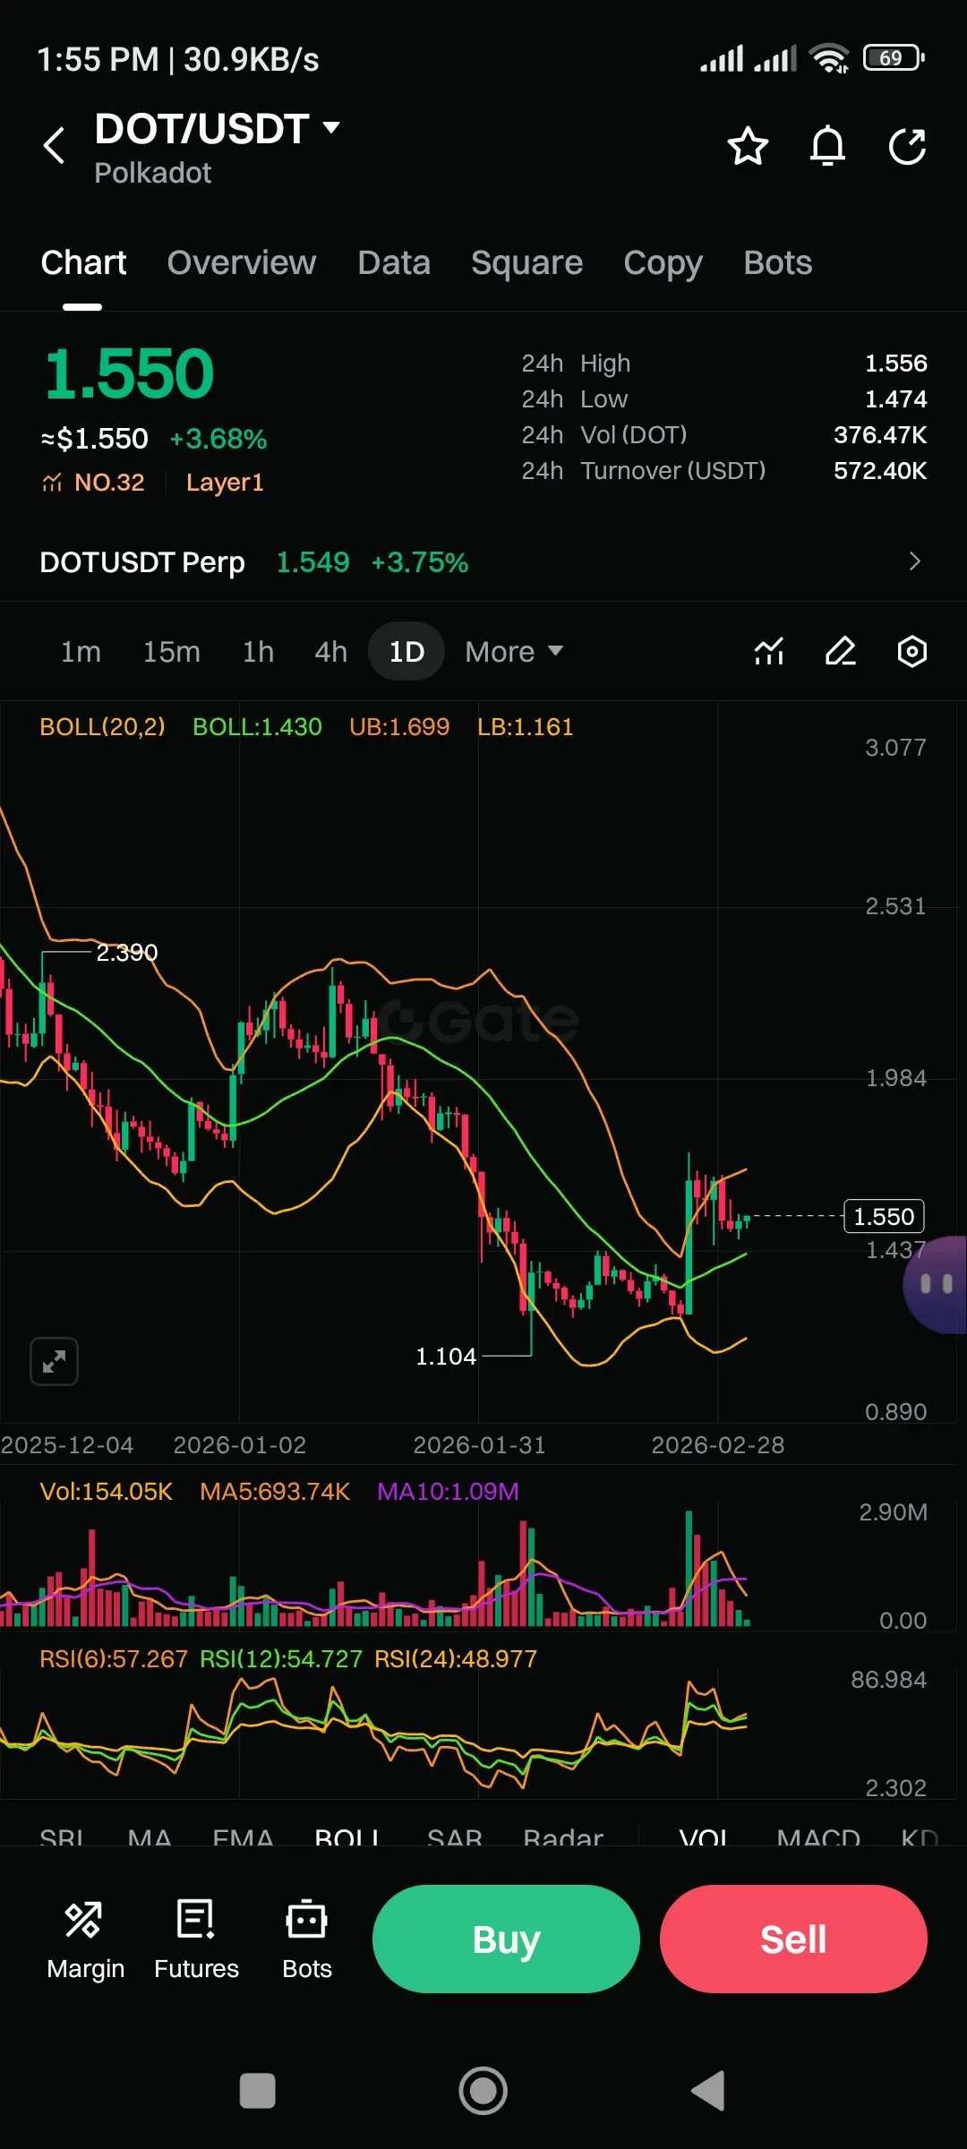The height and width of the screenshot is (2149, 967).
Task: Switch to the Square tab
Action: 526,263
